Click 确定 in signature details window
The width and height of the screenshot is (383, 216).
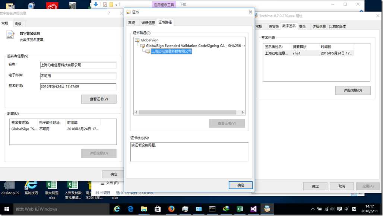114,174
